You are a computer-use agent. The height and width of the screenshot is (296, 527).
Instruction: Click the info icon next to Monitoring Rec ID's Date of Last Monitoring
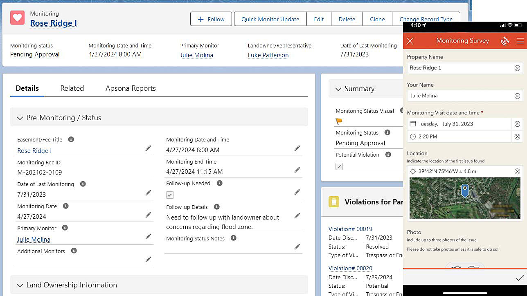point(83,184)
